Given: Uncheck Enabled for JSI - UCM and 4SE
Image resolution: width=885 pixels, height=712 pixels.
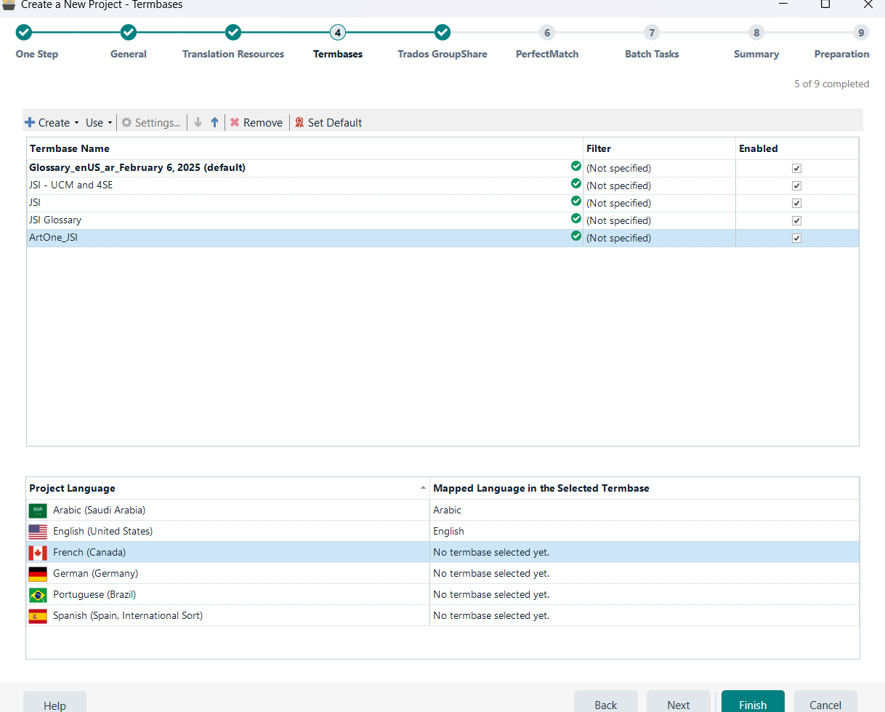Looking at the screenshot, I should [x=796, y=185].
